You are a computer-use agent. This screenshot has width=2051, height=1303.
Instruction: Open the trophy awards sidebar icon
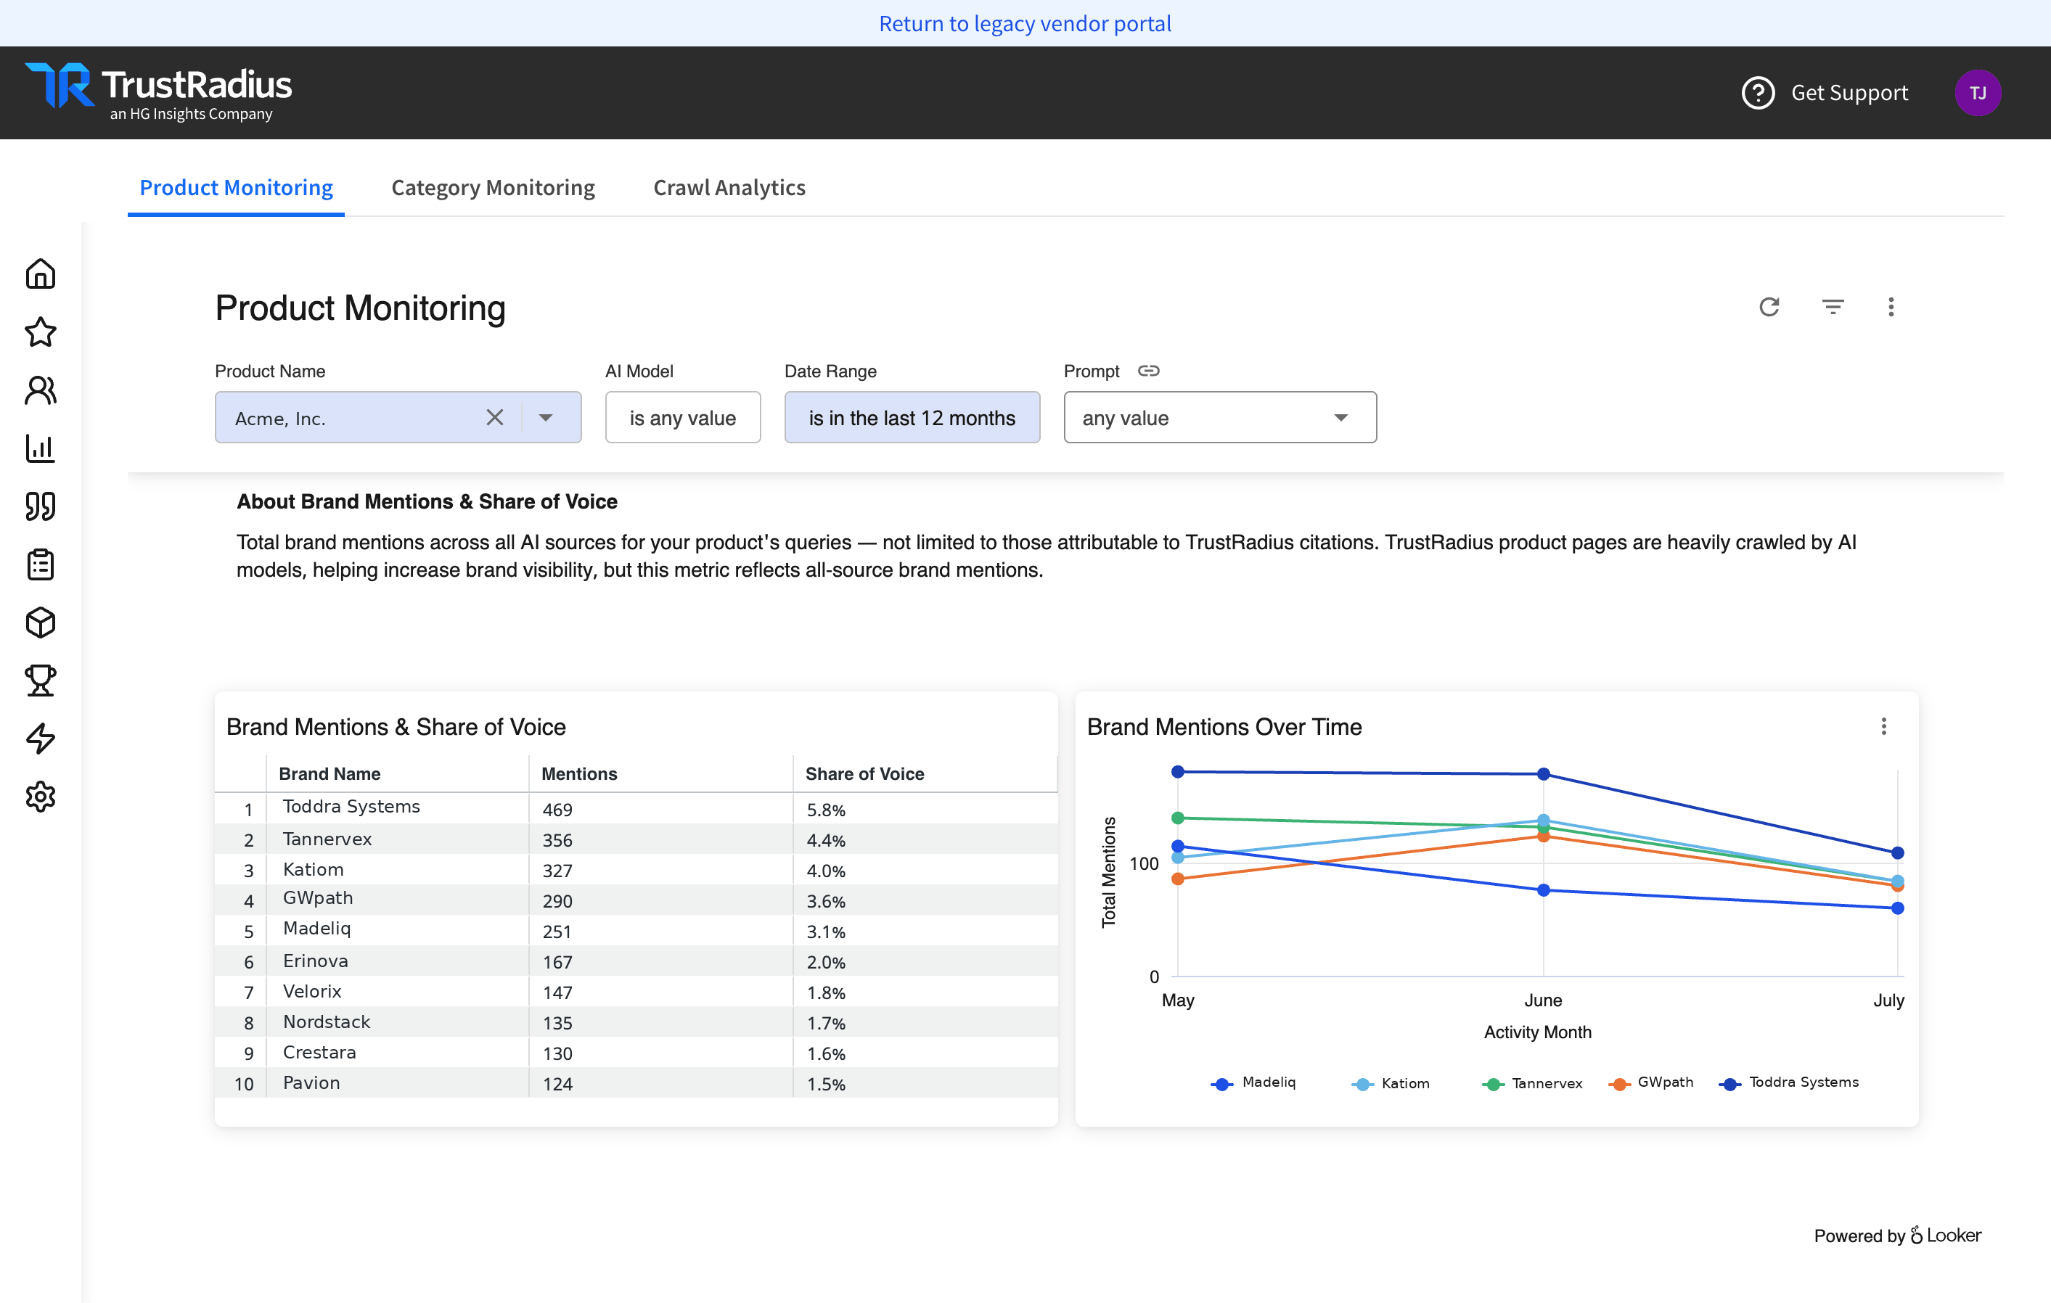(40, 681)
